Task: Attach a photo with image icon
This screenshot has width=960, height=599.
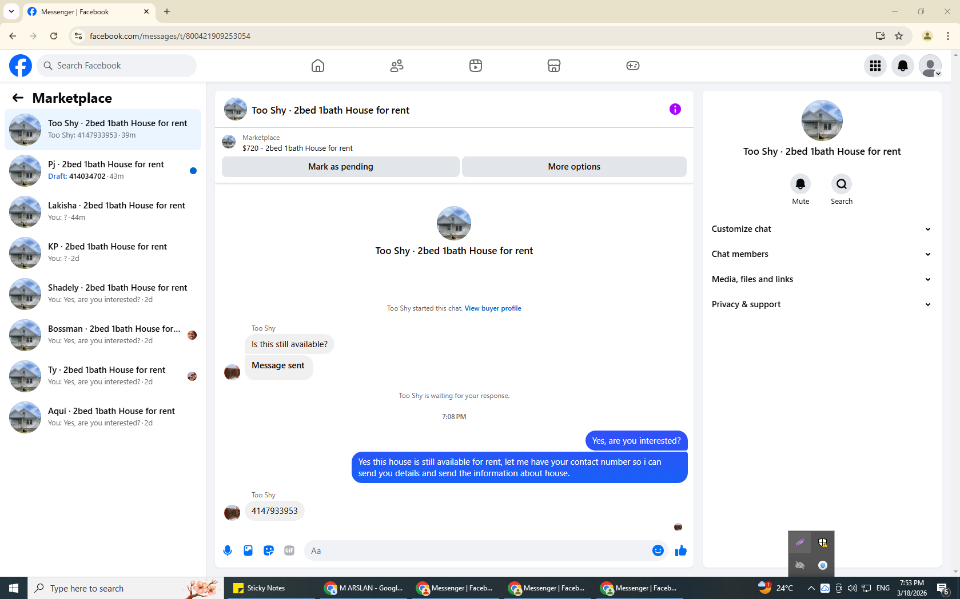Action: 248,550
